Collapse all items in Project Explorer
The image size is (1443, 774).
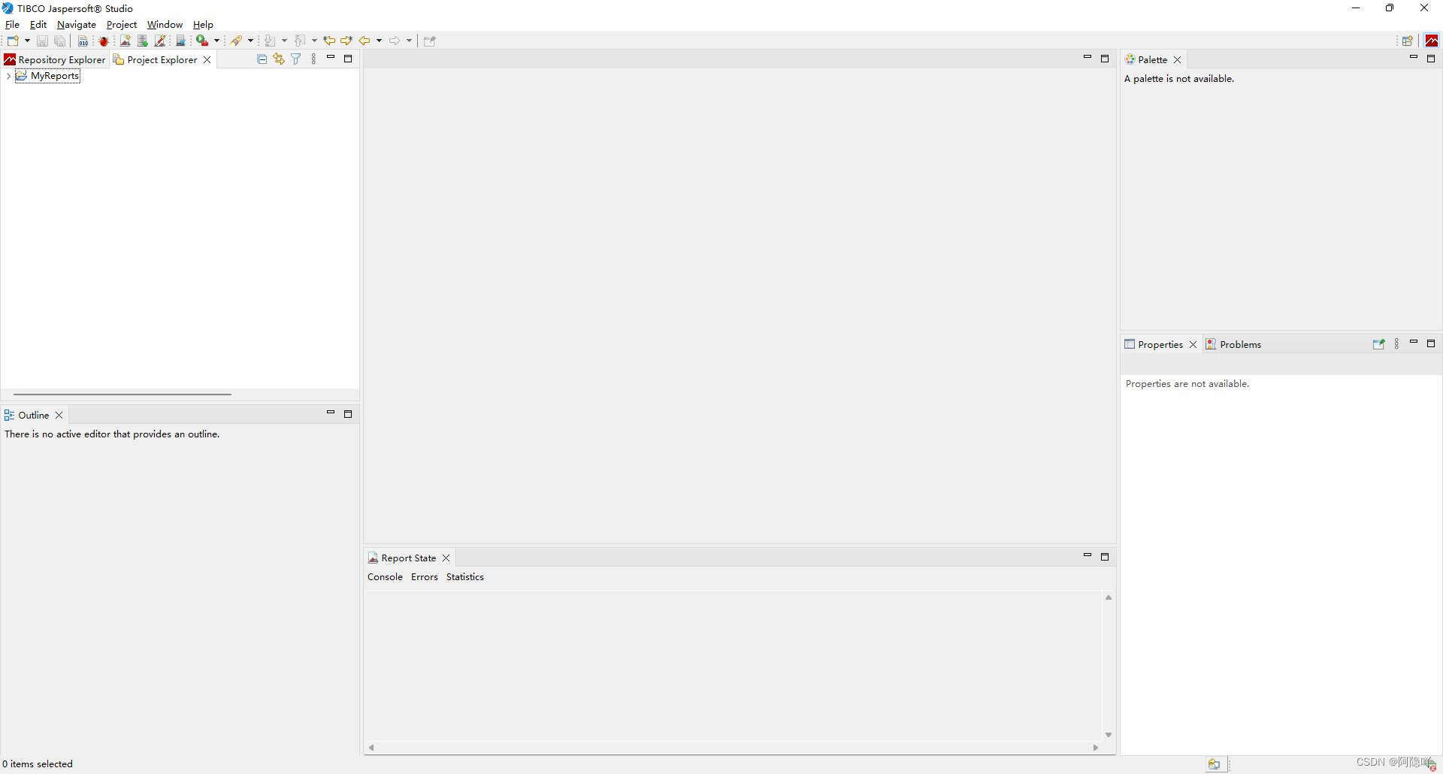pos(261,59)
